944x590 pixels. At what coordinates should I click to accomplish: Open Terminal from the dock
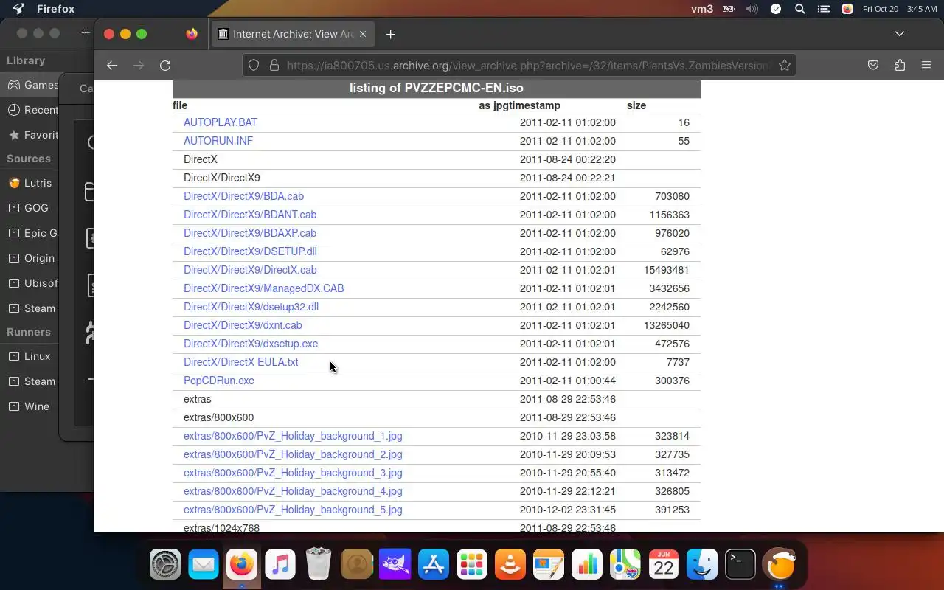(x=740, y=565)
